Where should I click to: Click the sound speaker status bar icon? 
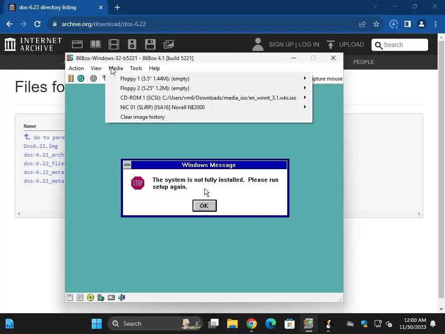(122, 297)
